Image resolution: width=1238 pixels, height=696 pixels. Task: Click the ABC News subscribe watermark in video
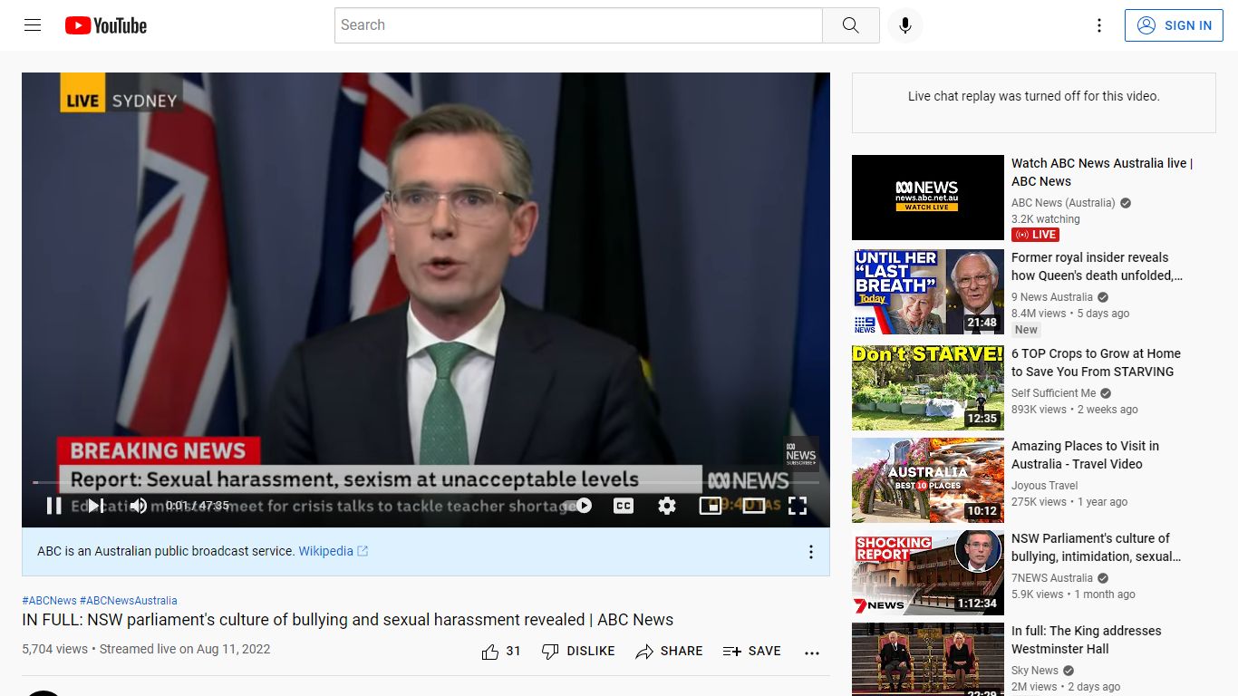[801, 454]
